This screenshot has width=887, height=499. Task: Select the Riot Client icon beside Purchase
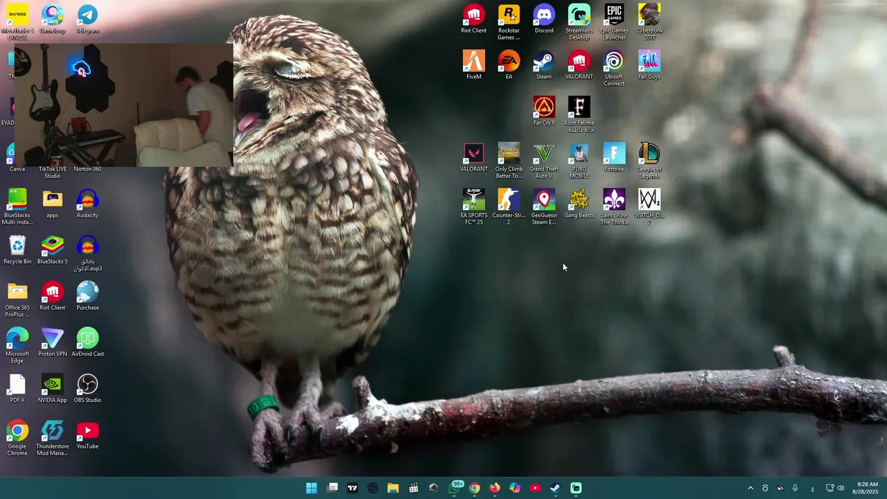pyautogui.click(x=53, y=296)
